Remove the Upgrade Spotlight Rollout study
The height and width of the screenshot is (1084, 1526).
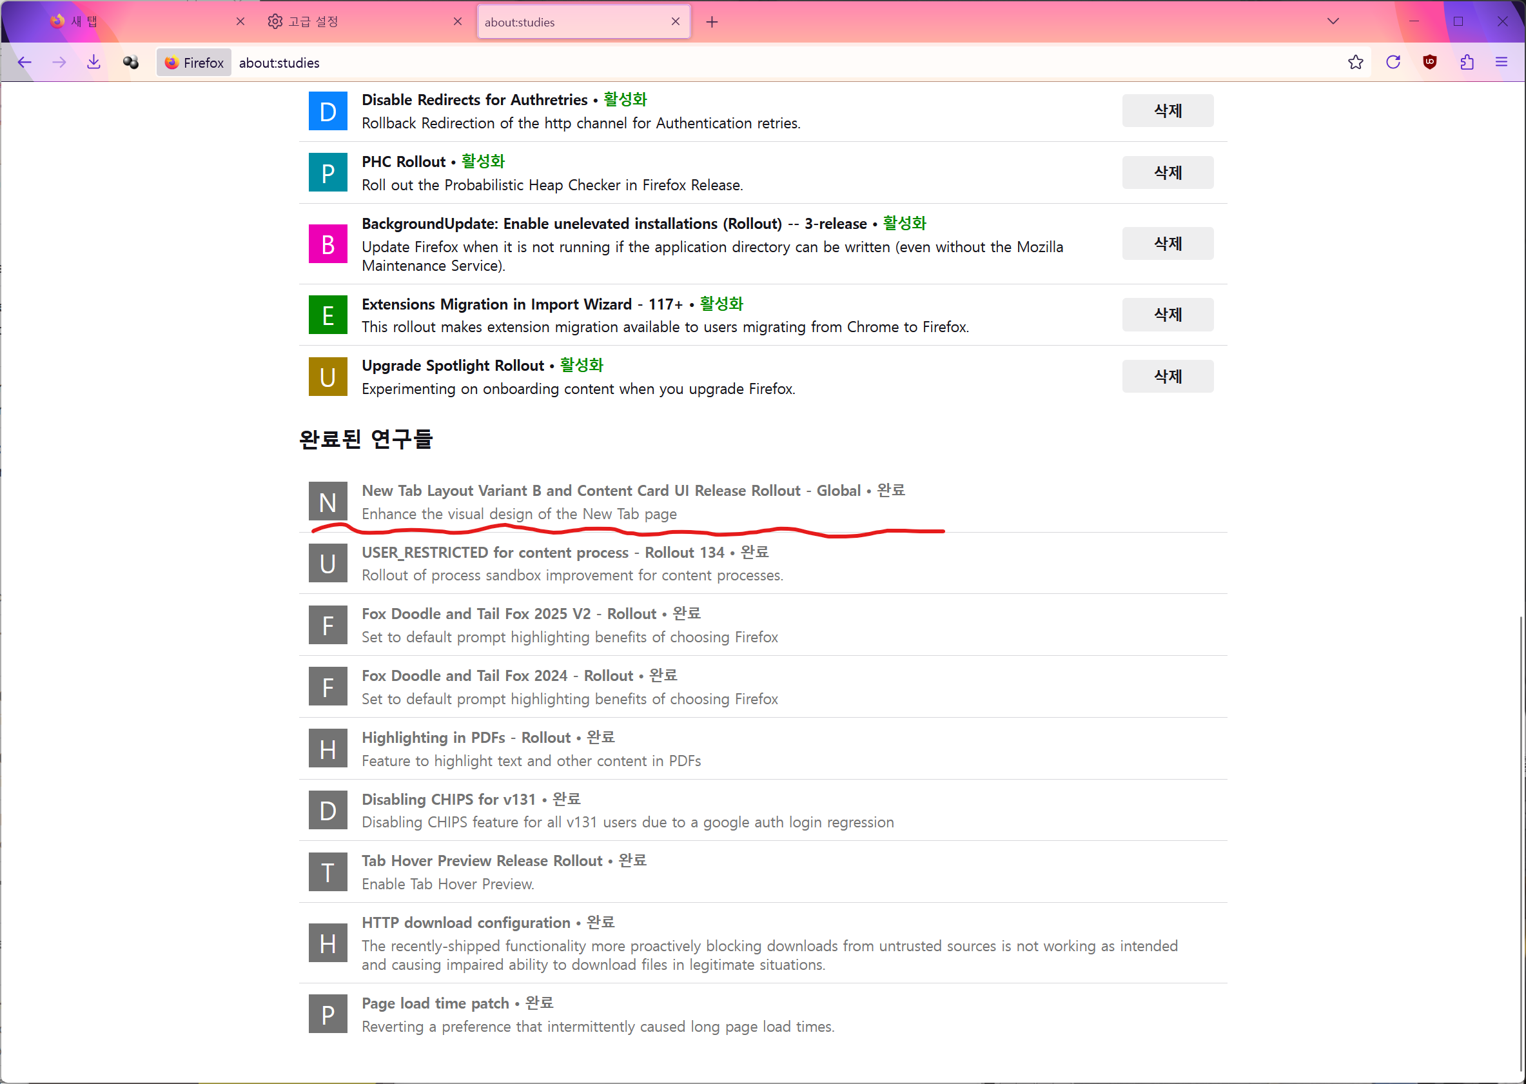tap(1167, 377)
